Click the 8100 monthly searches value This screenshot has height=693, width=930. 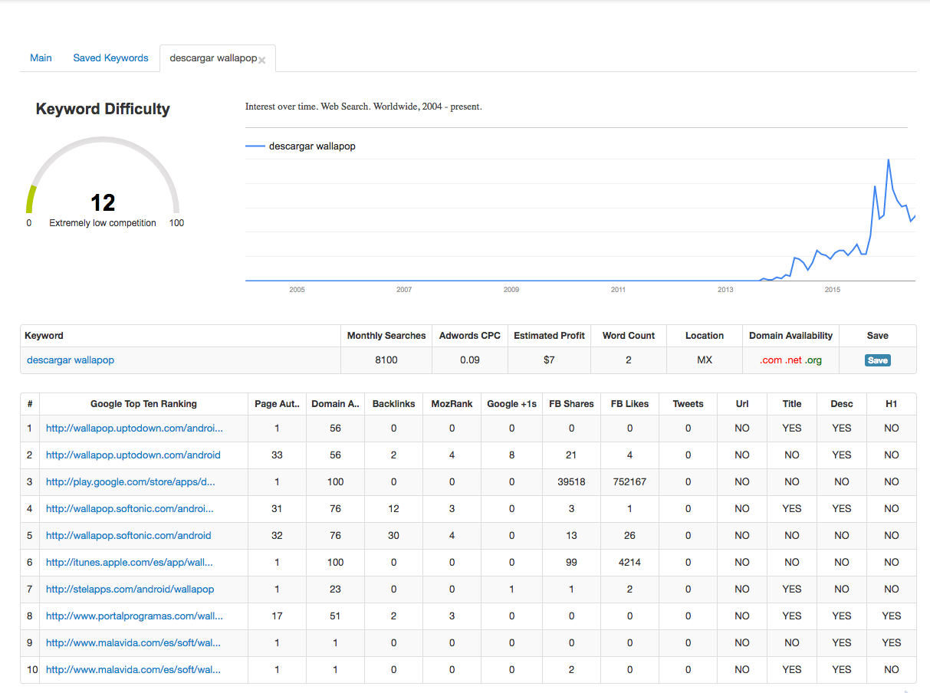pos(386,360)
